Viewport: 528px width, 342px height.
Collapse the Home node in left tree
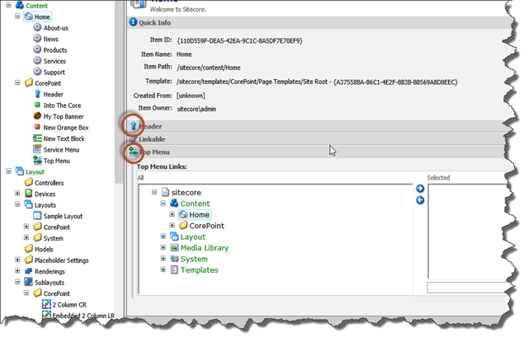(17, 16)
